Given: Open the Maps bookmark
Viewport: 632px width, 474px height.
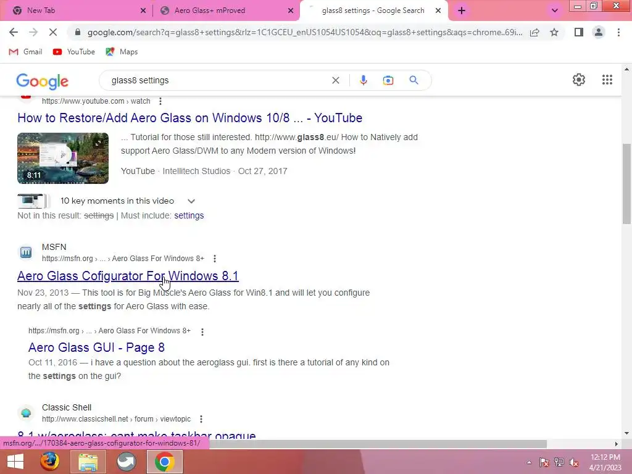Looking at the screenshot, I should coord(122,52).
